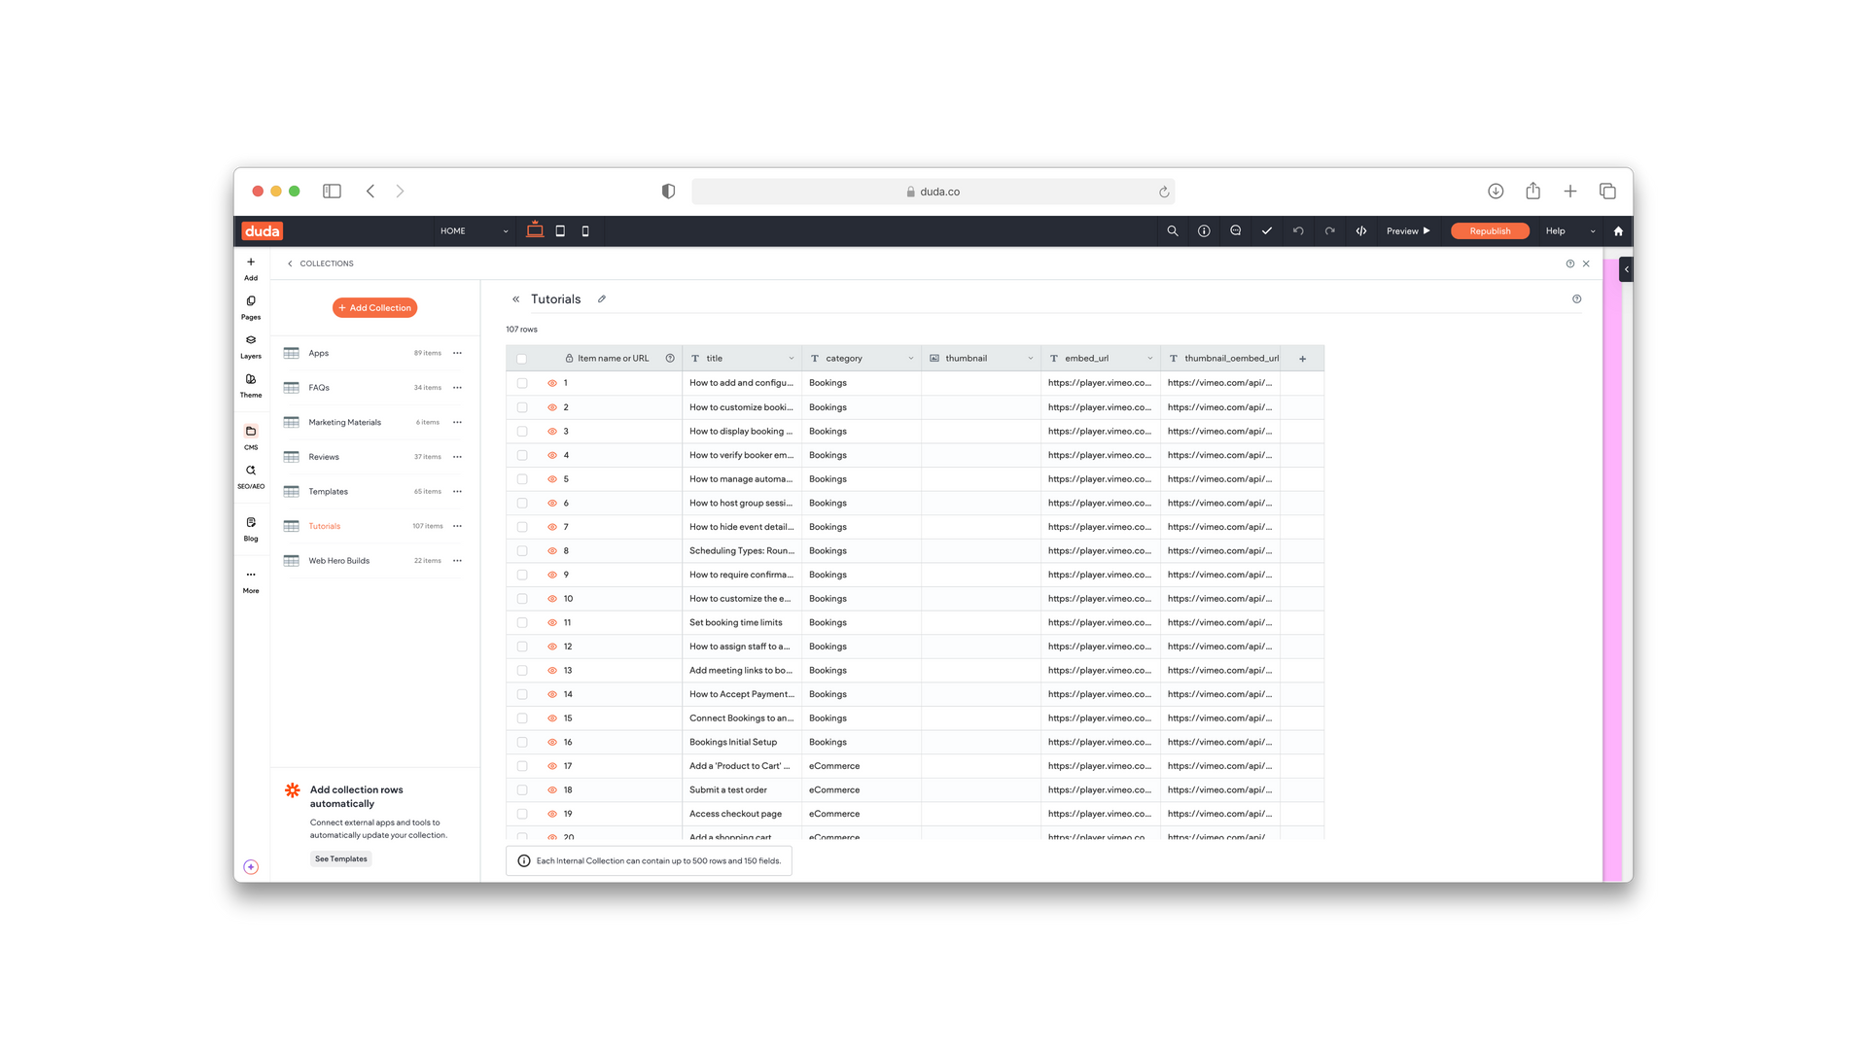Open the embed_url column dropdown arrow
1867x1050 pixels.
[1149, 359]
